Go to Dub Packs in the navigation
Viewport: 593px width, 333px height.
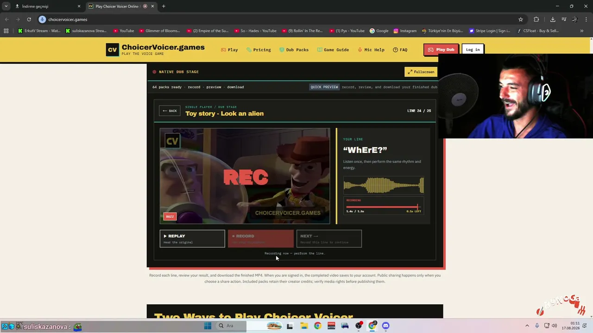coord(294,49)
